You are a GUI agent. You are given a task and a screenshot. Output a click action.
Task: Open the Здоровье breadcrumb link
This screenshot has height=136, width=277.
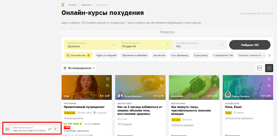click(86, 5)
